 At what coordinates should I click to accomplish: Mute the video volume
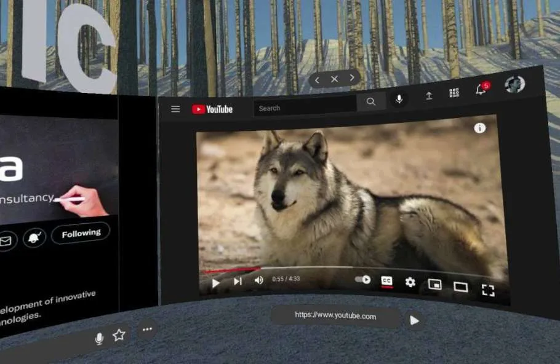pos(259,280)
